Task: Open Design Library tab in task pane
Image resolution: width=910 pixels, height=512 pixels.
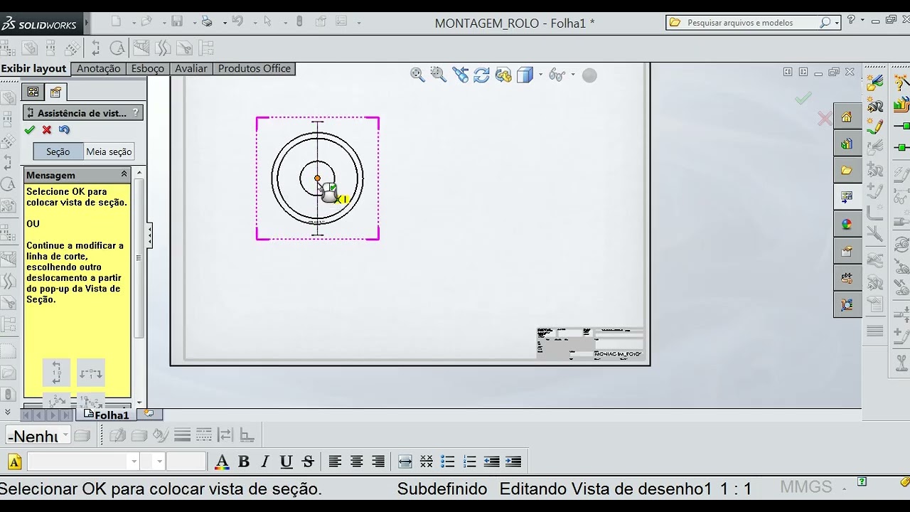Action: click(847, 144)
